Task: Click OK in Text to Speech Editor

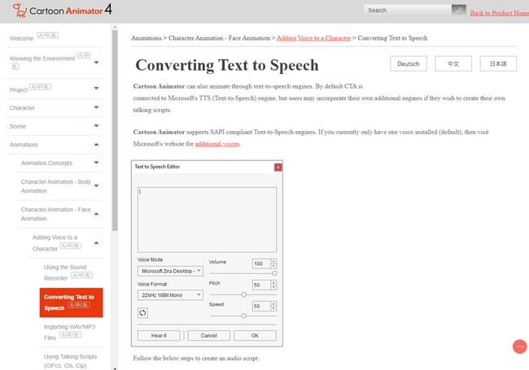Action: [x=255, y=336]
